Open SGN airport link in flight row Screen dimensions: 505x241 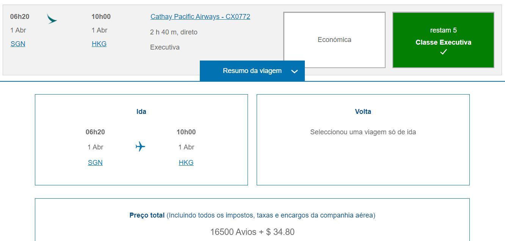coord(18,44)
